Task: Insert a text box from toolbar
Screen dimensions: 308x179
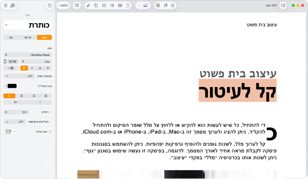Action: pos(104,6)
